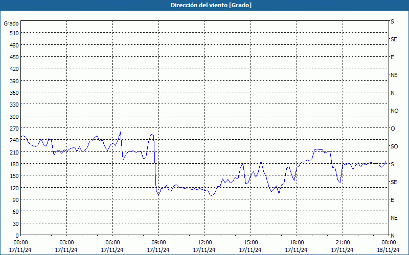
Task: Click the "NE" compass label level with 30
Action: click(x=394, y=218)
